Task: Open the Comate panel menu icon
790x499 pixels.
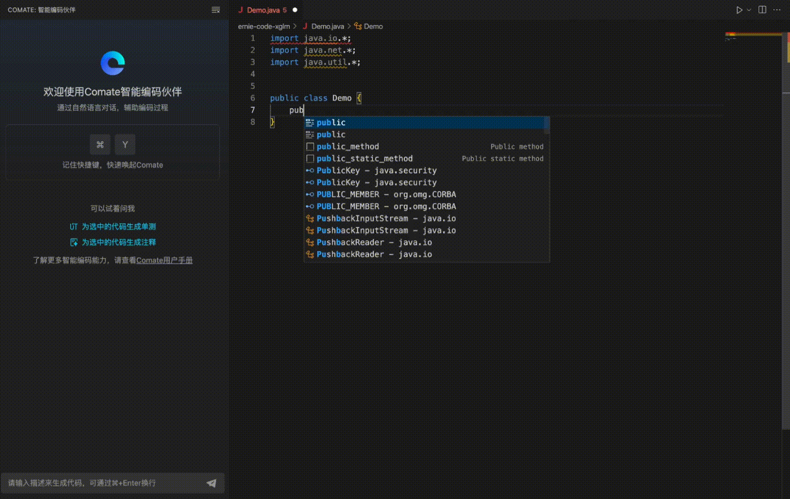Action: pos(216,10)
